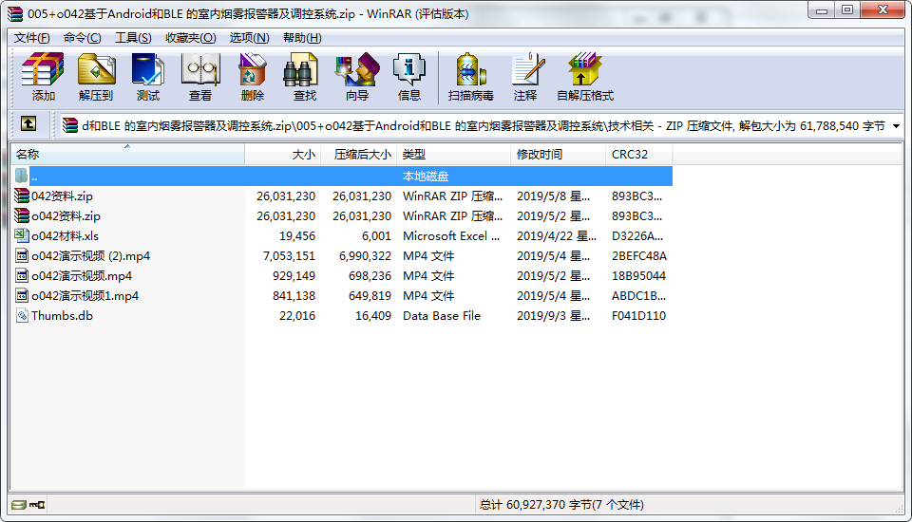Click the o042材料.xls Excel file icon
Screen dimensions: 912x522
[x=22, y=235]
